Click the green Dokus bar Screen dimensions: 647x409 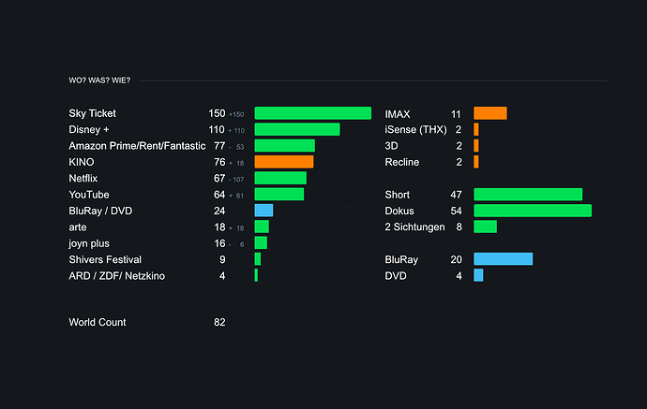point(533,211)
